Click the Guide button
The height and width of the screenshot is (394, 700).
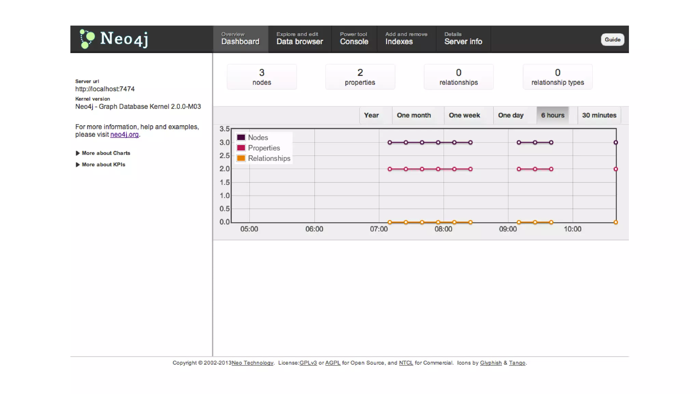[612, 40]
